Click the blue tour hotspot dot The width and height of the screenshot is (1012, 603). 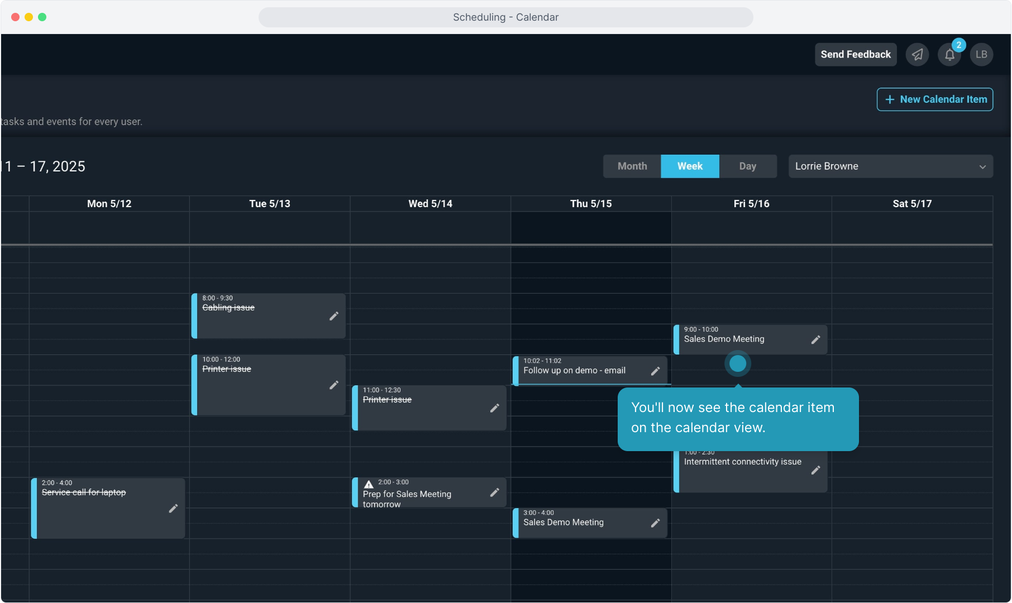point(738,364)
